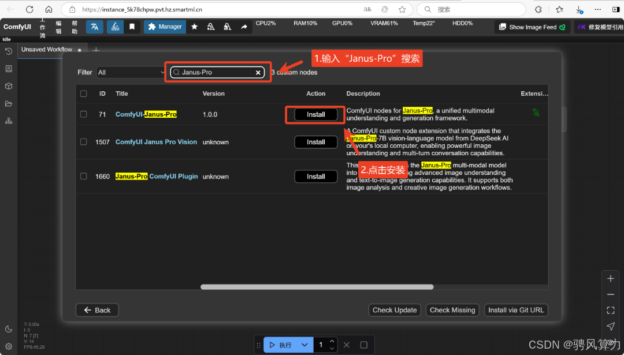The height and width of the screenshot is (355, 624).
Task: Reload the browser page
Action: click(x=29, y=9)
